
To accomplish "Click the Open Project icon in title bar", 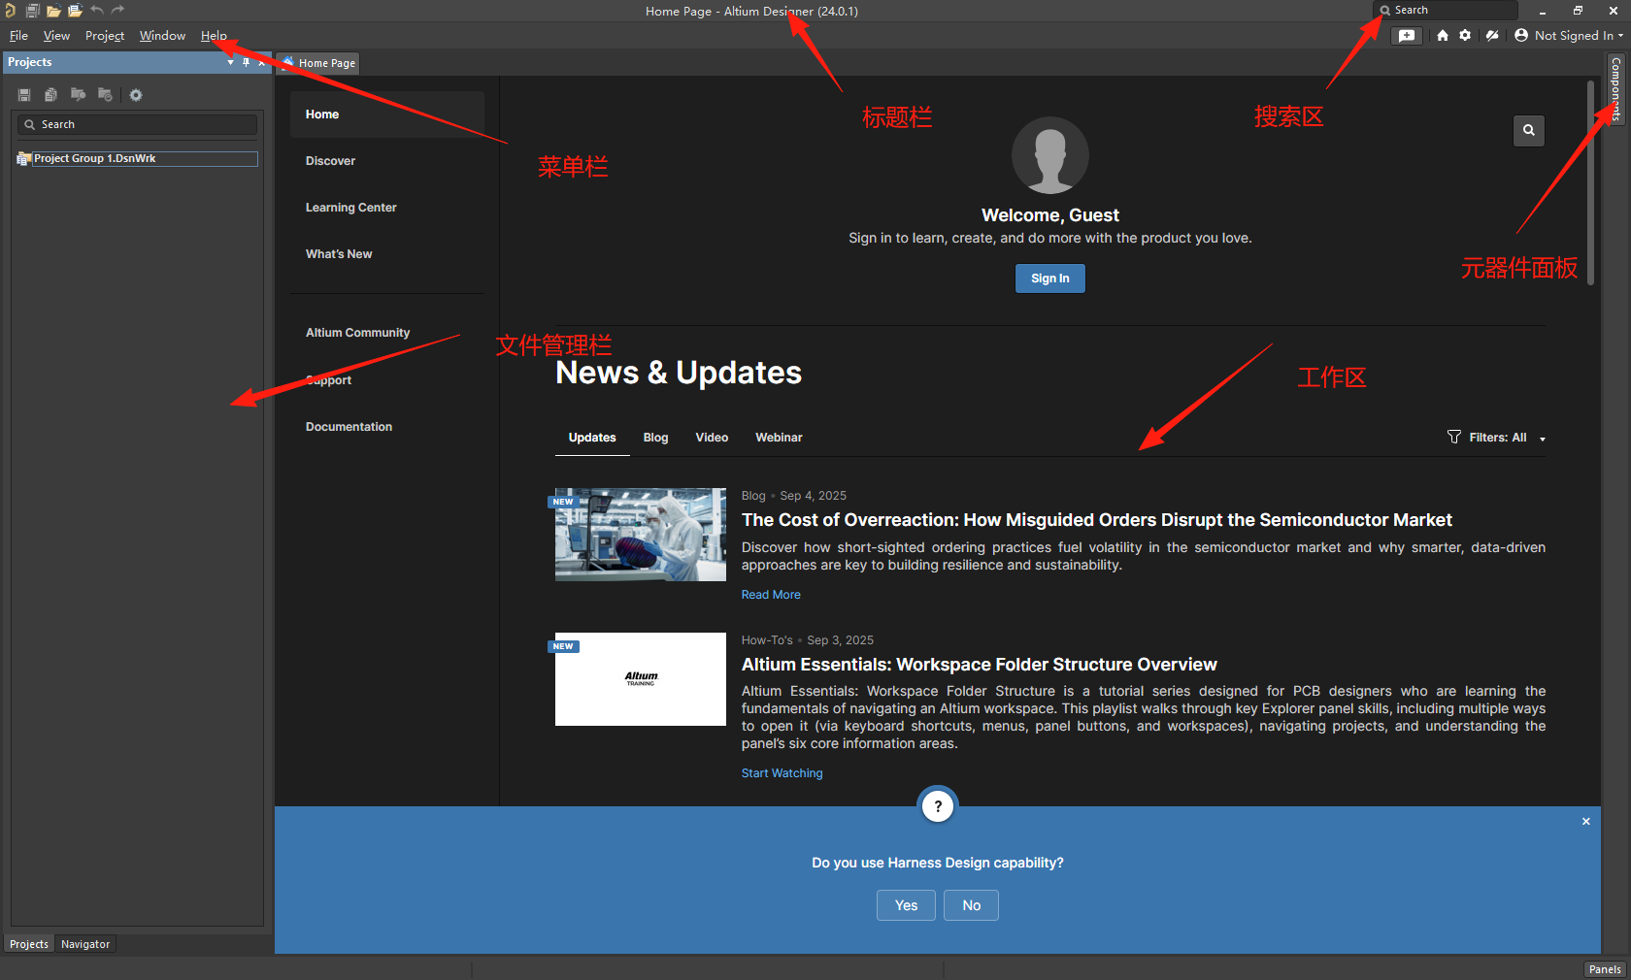I will point(75,11).
